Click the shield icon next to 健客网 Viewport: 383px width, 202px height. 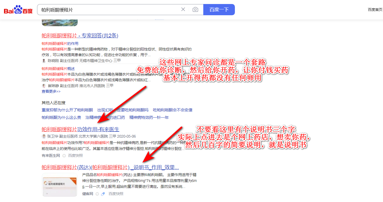tap(97, 194)
